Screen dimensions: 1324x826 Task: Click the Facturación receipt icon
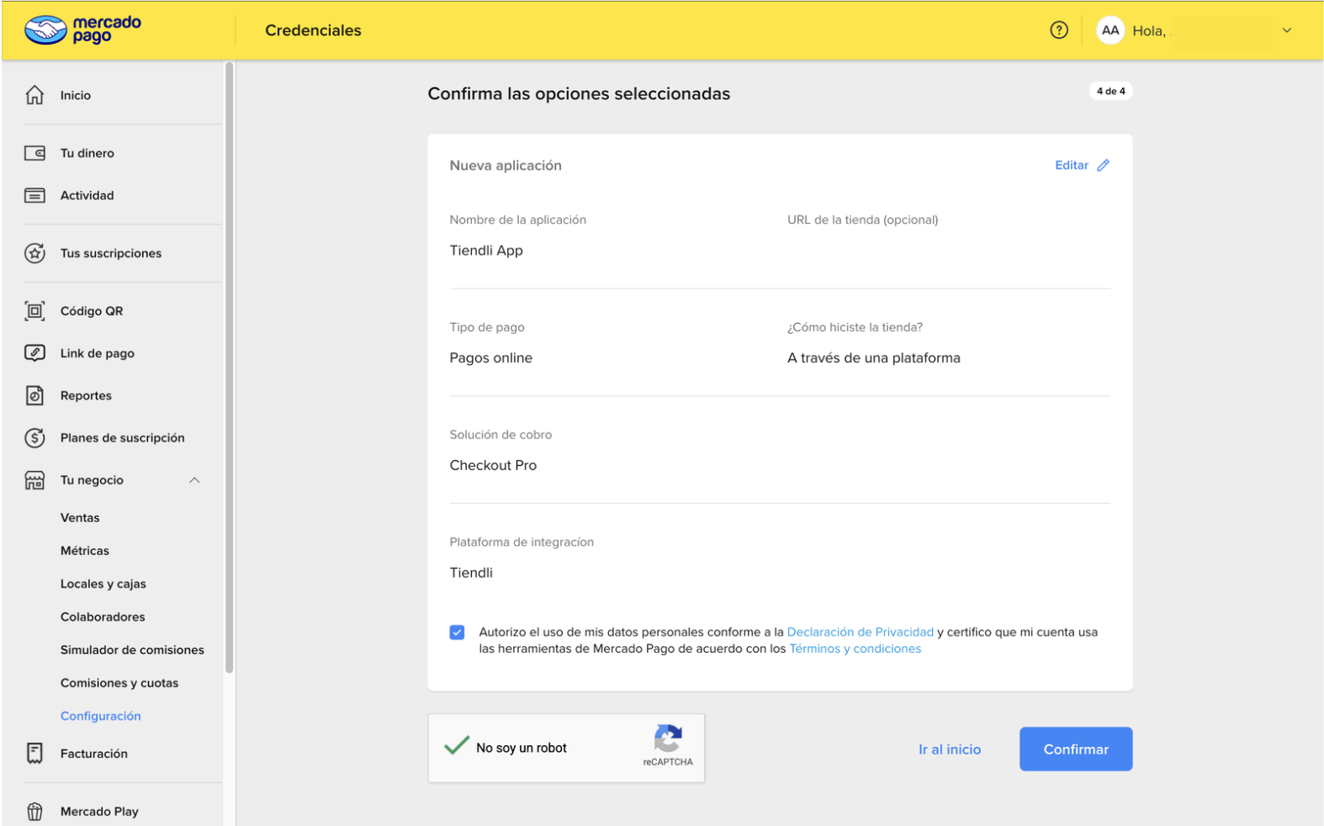tap(34, 754)
